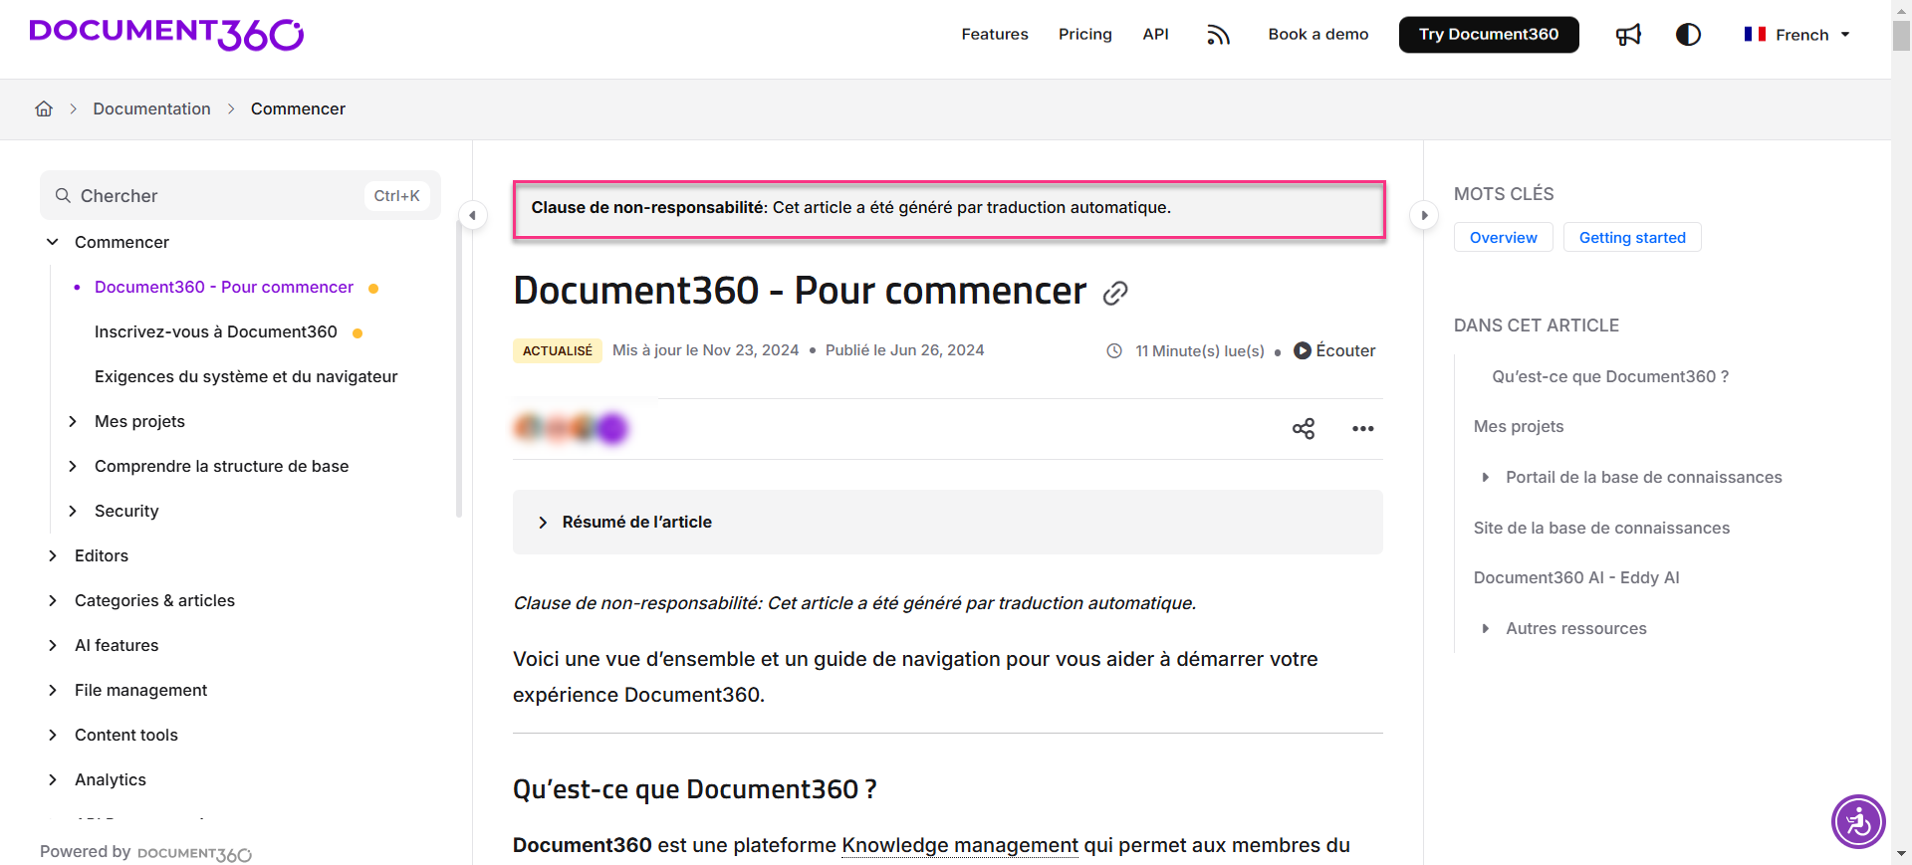The width and height of the screenshot is (1912, 865).
Task: Jump to Qu'est-ce que Document360 section
Action: coord(1610,376)
